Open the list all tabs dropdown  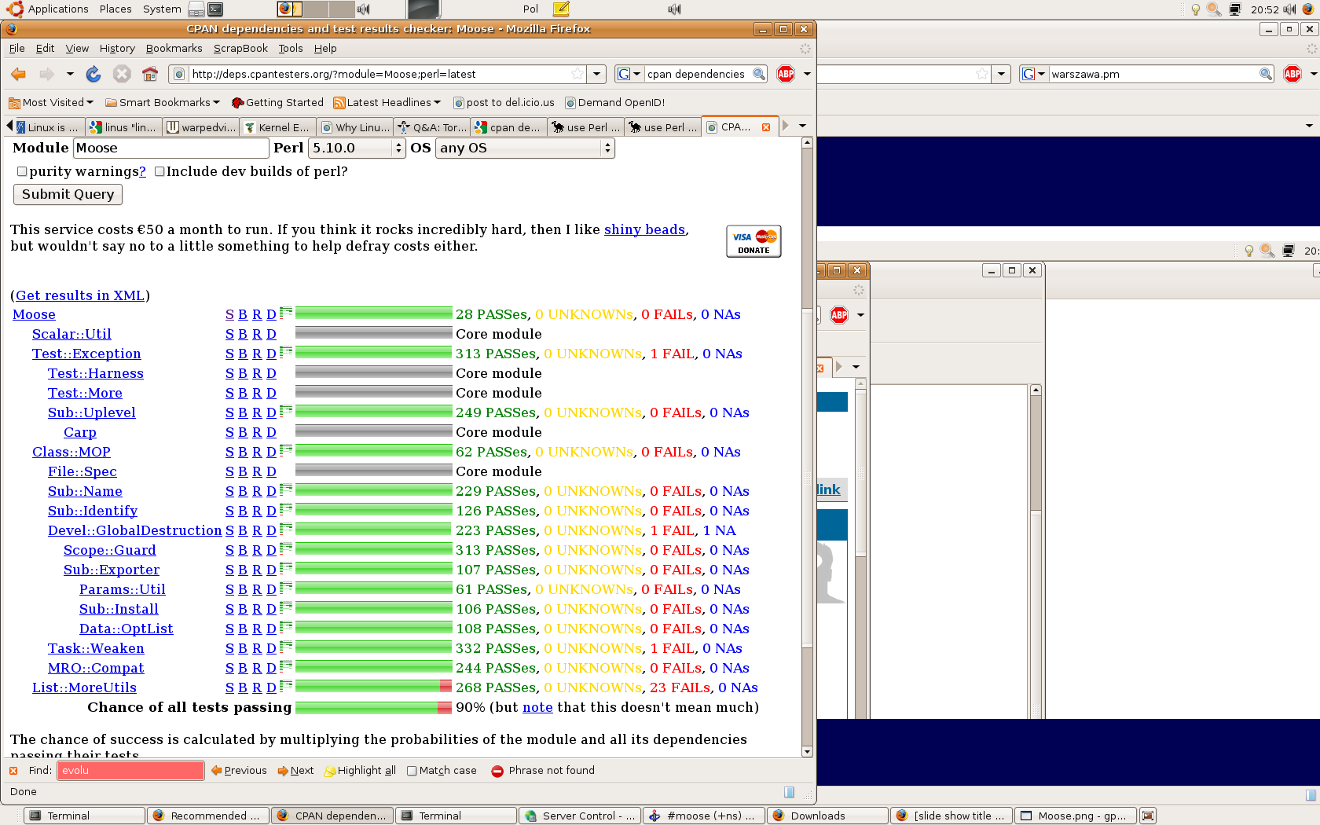pos(802,126)
